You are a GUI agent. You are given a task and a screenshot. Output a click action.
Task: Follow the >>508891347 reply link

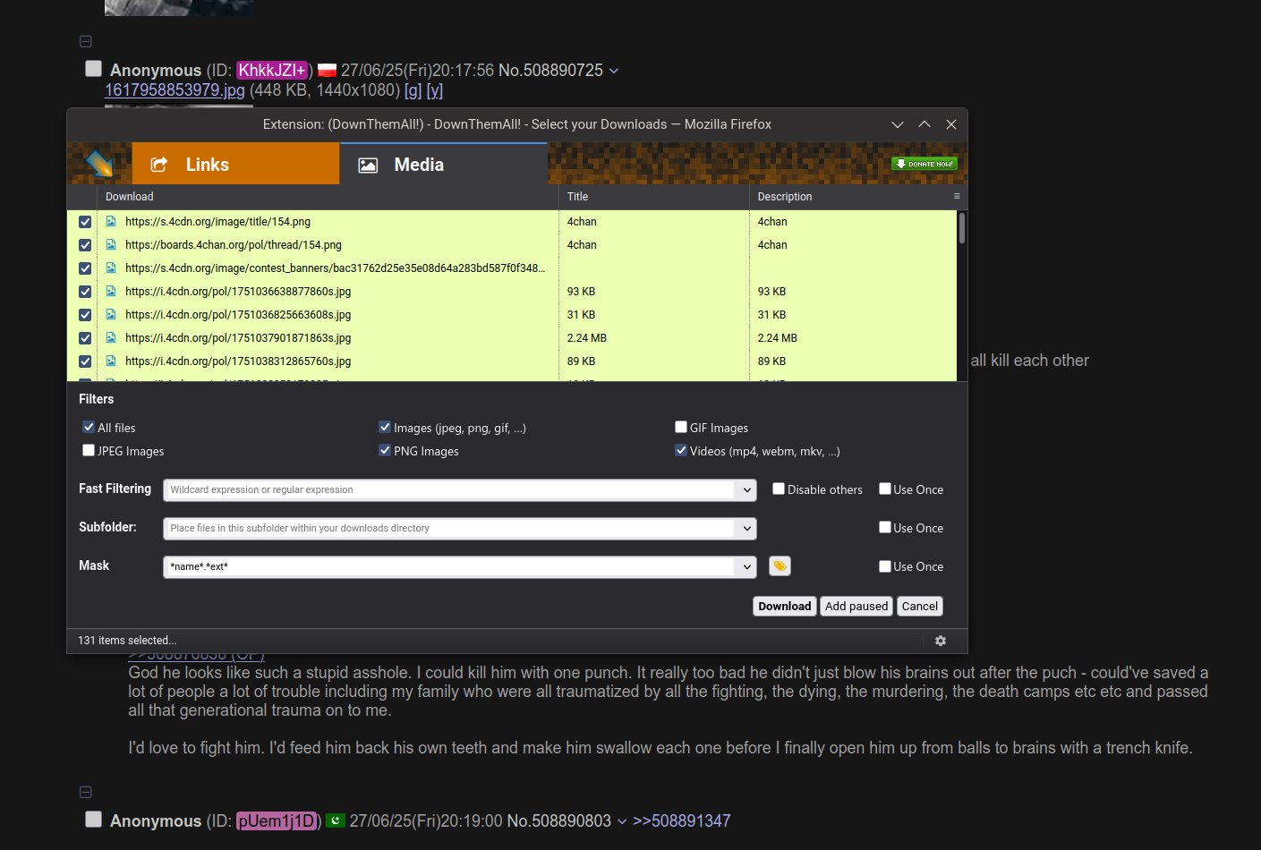click(682, 820)
